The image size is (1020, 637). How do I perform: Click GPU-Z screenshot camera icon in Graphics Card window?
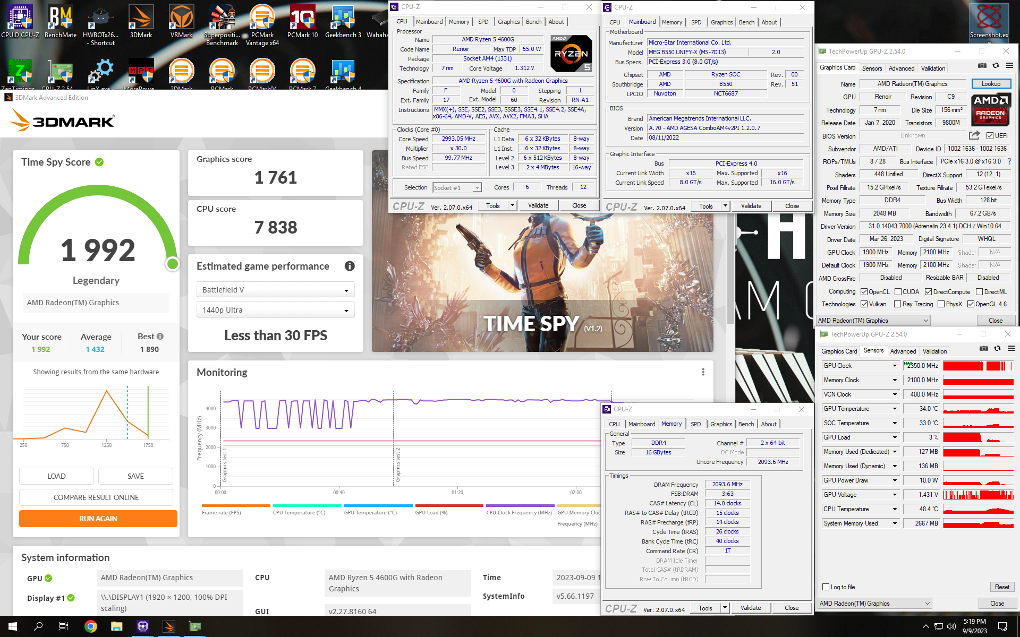(982, 65)
